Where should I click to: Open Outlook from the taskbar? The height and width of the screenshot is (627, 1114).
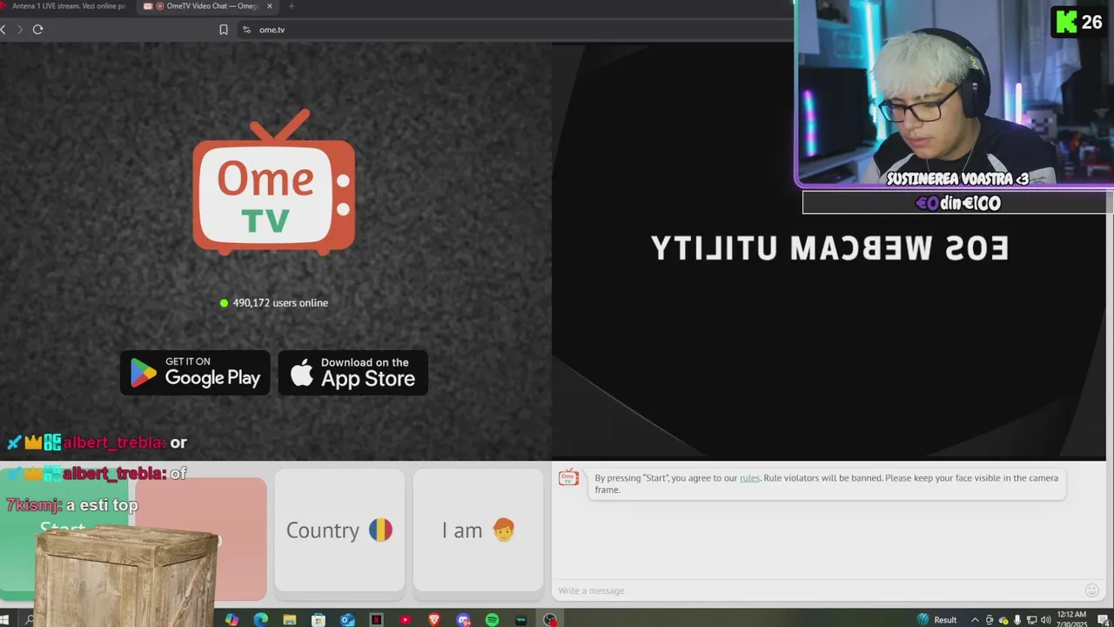pyautogui.click(x=347, y=620)
